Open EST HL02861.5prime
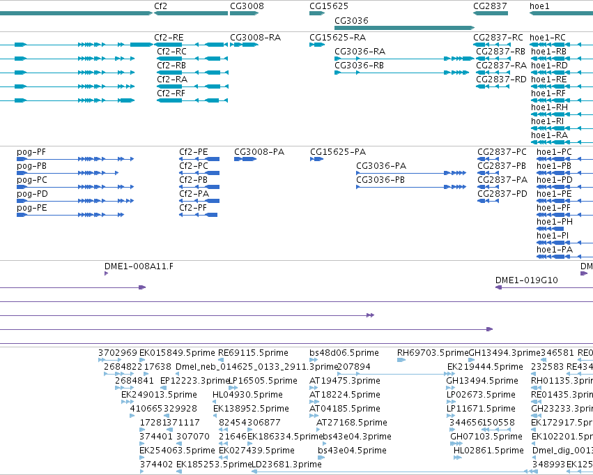 488,451
